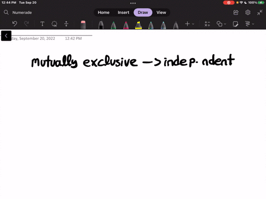Select the Draw tab

(143, 12)
